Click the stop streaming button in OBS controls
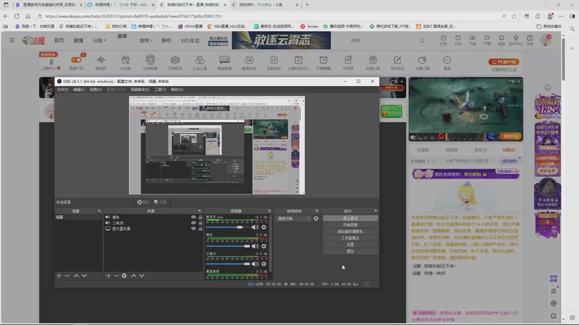Image resolution: width=579 pixels, height=325 pixels. (x=350, y=218)
